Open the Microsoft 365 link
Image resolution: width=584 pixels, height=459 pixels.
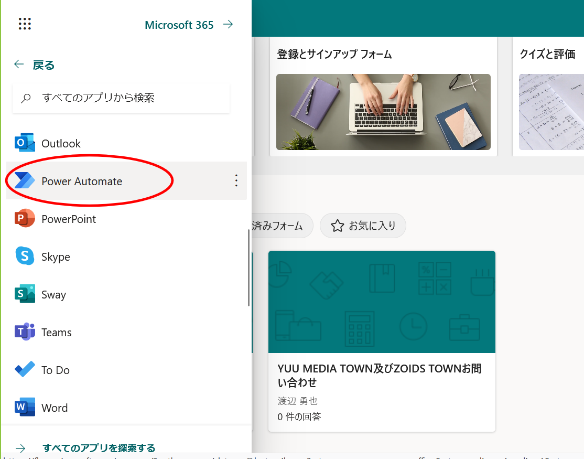point(179,25)
